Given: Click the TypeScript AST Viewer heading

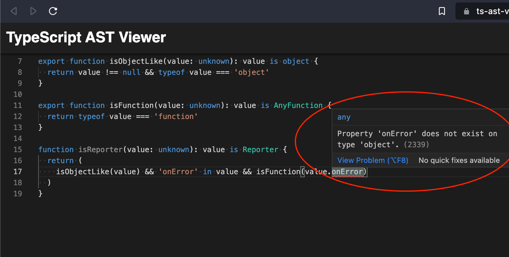Looking at the screenshot, I should pos(86,37).
